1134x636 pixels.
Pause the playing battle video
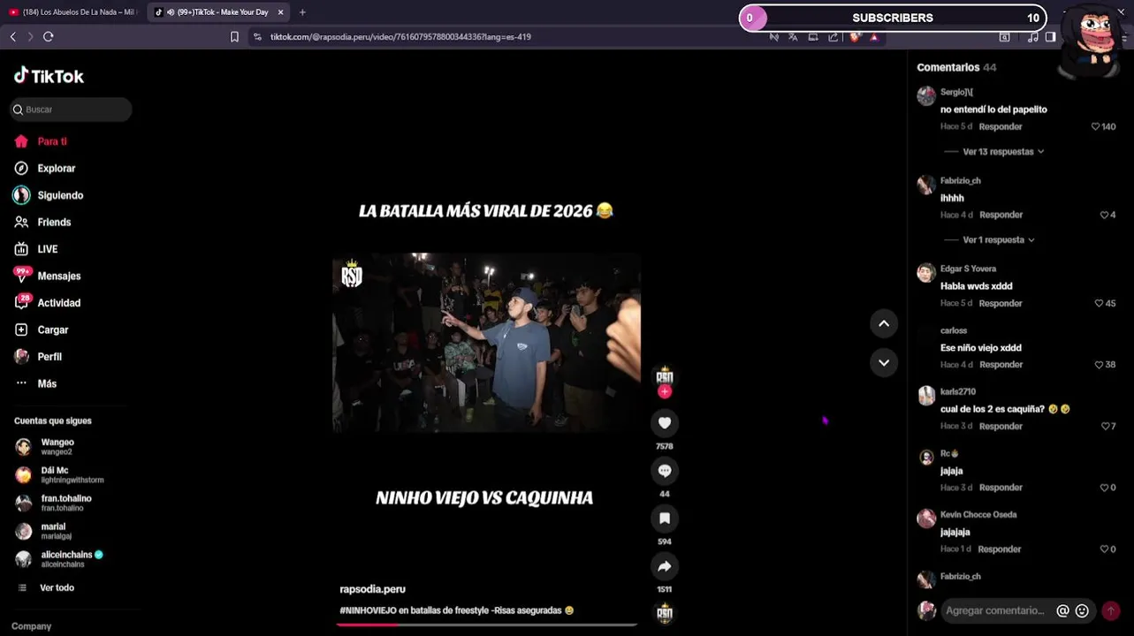pyautogui.click(x=486, y=343)
